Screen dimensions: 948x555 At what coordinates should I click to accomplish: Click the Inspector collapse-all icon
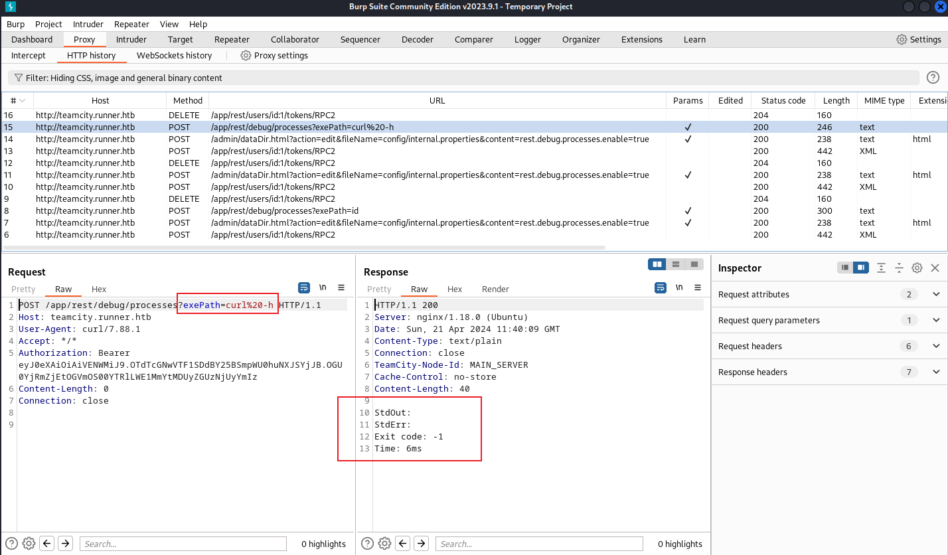click(899, 268)
